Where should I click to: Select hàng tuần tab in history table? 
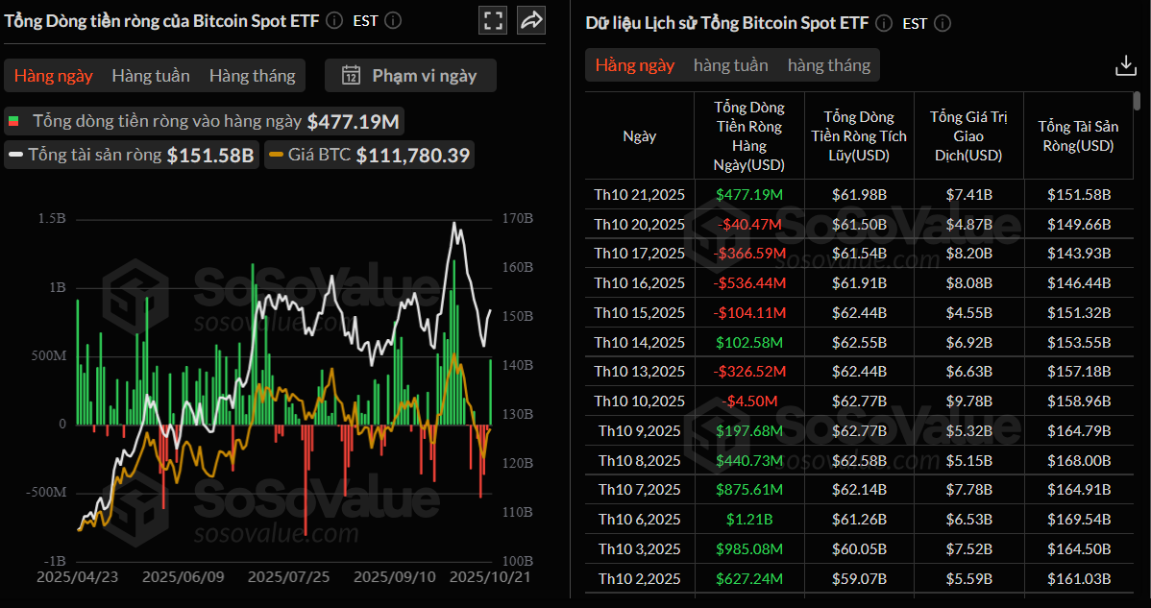click(730, 65)
